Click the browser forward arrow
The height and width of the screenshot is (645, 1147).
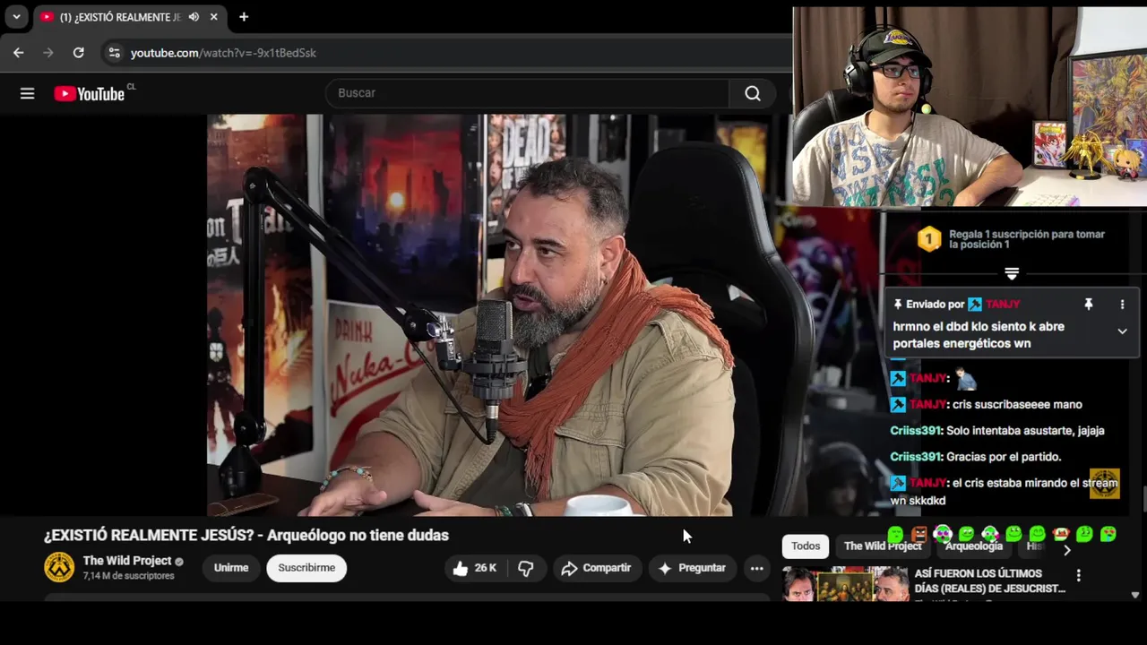coord(48,53)
